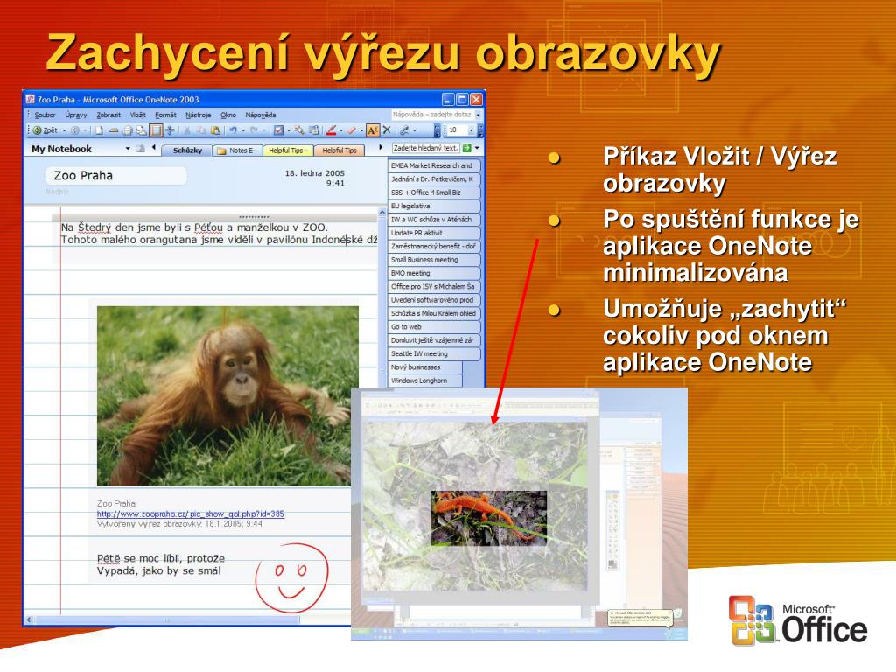The width and height of the screenshot is (896, 672).
Task: Open the Seattle IW meeting page tab
Action: click(434, 353)
